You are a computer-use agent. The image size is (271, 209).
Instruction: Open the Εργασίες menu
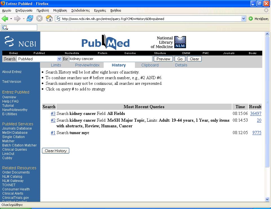100,10
